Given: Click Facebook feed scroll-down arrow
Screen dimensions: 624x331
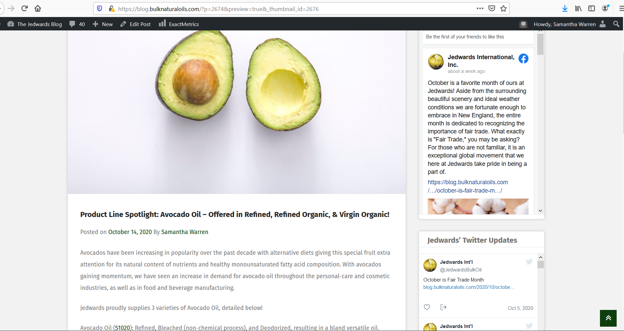Looking at the screenshot, I should [x=540, y=211].
